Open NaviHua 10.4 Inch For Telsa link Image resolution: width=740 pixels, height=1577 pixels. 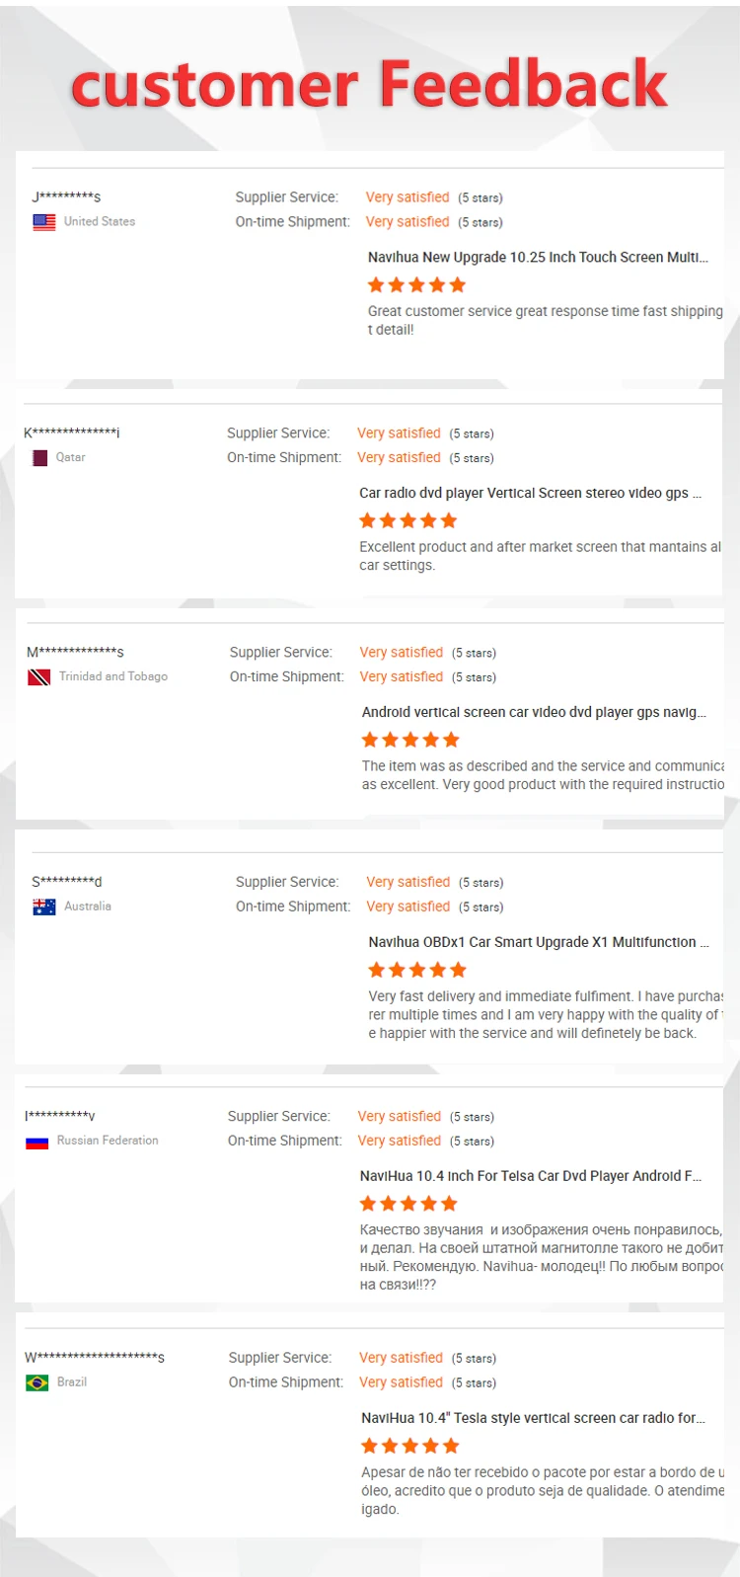point(530,1176)
